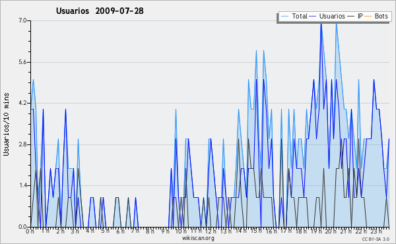Viewport: 396px width, 244px height.
Task: Click the dark blue Usuarios legend line swatch
Action: tap(313, 16)
